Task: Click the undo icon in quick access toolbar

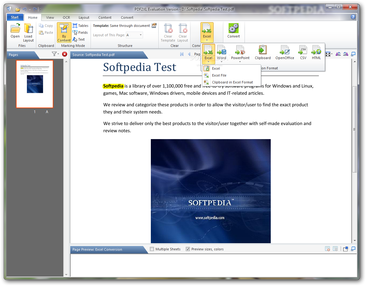Action: click(24, 9)
